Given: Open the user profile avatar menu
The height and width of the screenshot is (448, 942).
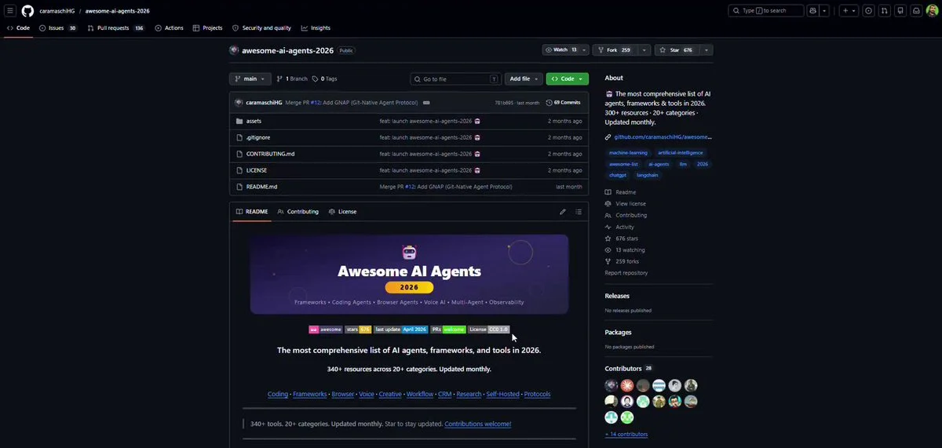Looking at the screenshot, I should (932, 11).
